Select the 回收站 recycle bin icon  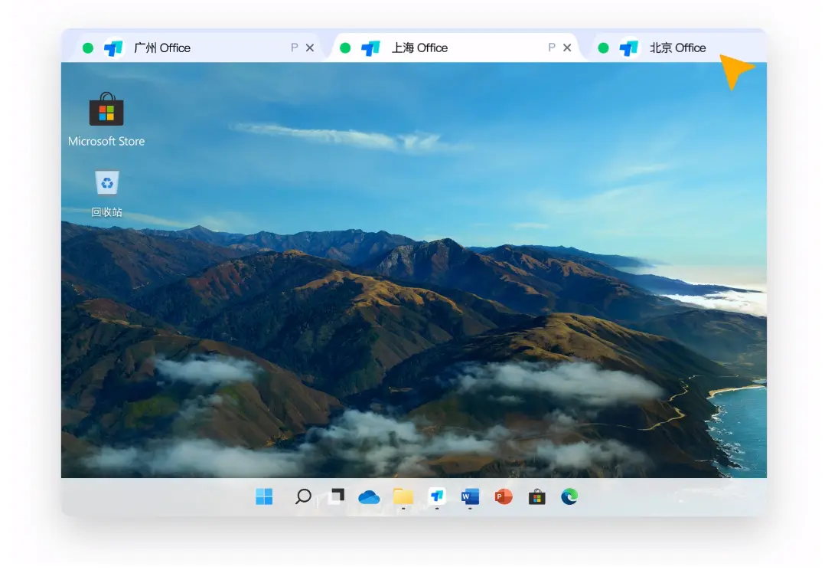[x=107, y=182]
